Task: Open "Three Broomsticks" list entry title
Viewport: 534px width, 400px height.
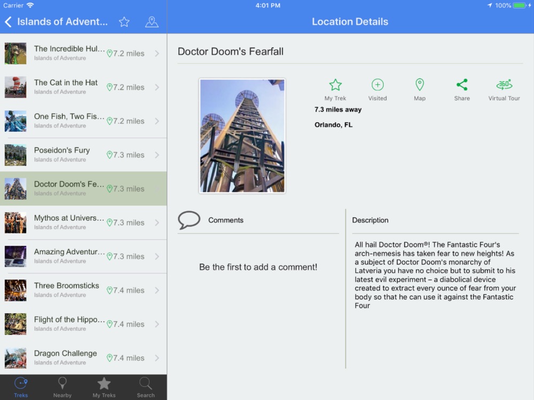Action: [66, 286]
